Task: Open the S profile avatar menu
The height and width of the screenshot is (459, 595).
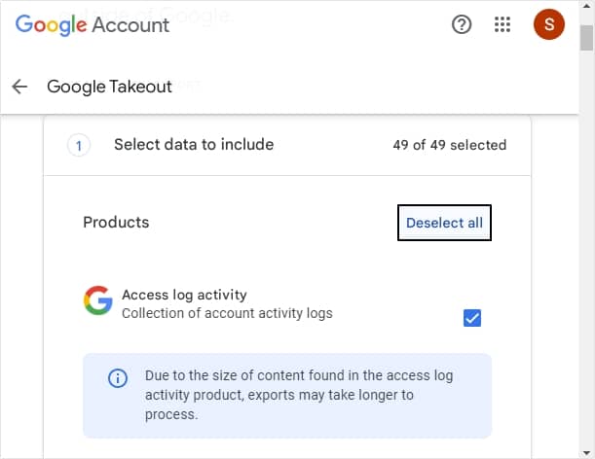Action: [x=549, y=24]
